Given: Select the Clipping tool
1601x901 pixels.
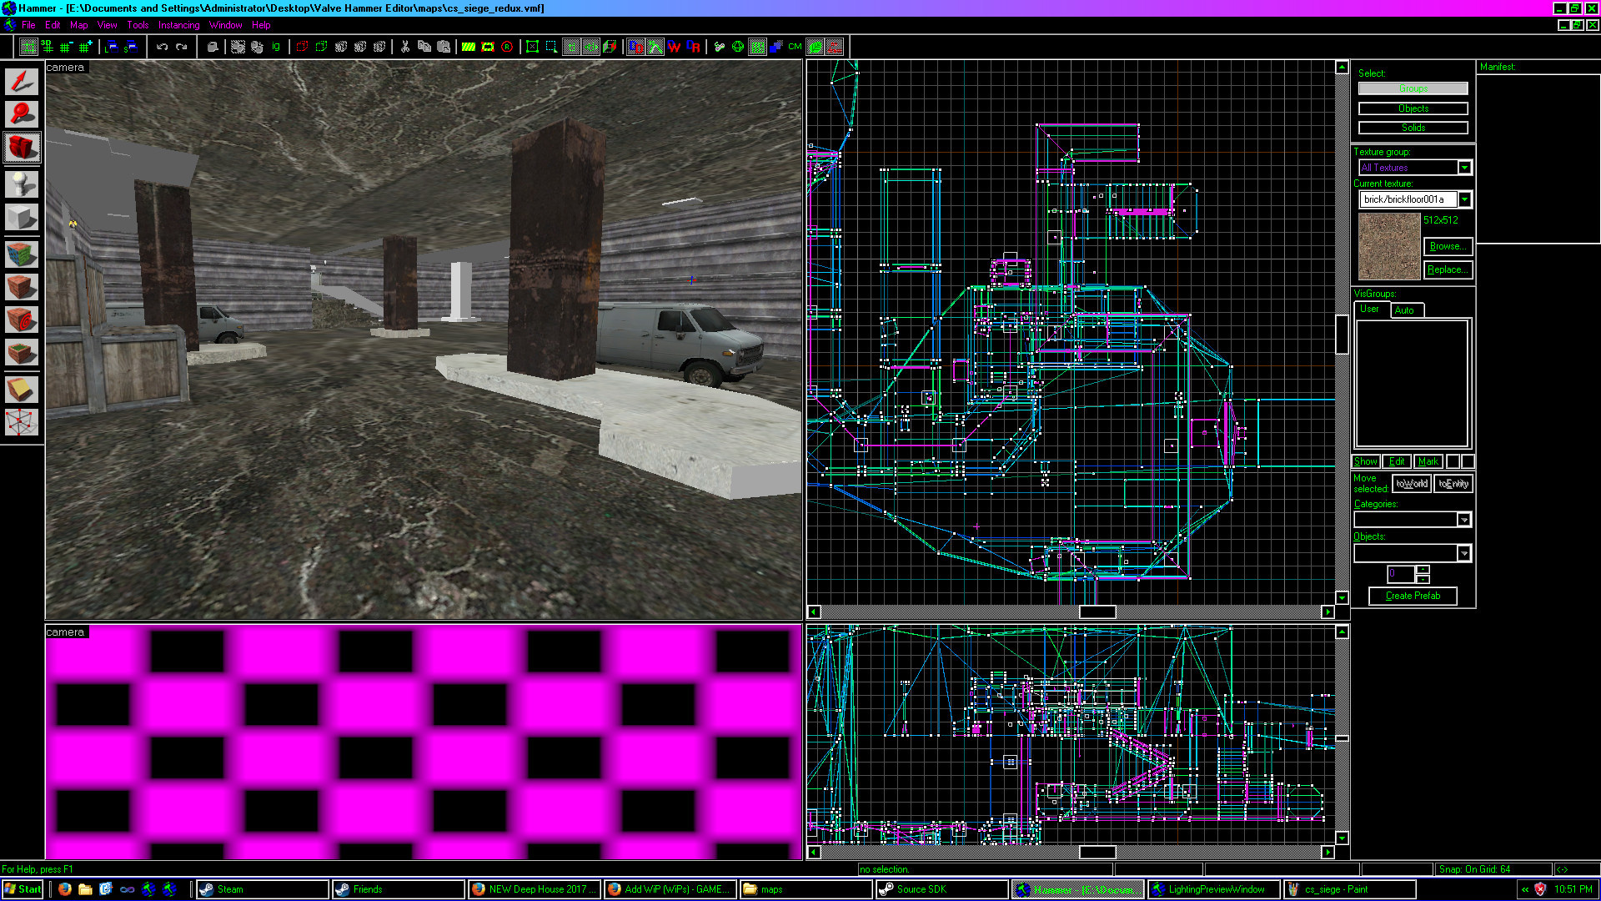Looking at the screenshot, I should point(22,390).
